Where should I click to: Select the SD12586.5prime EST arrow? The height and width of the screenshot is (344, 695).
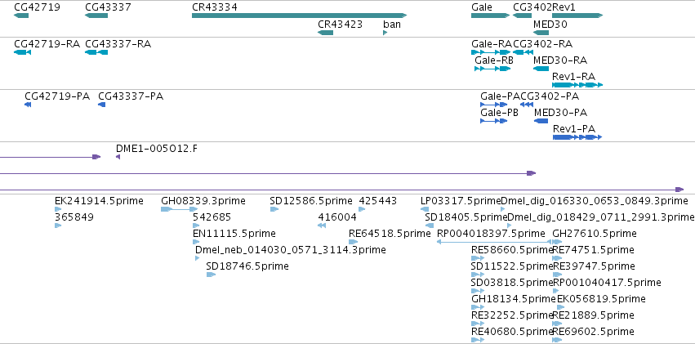click(274, 209)
